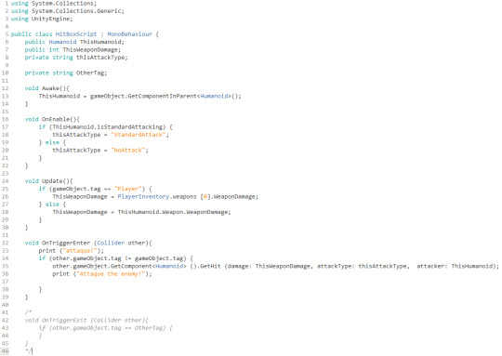Click 'attackType: thisAttackType' argument
Viewport: 502px width, 356px height.
(362, 266)
